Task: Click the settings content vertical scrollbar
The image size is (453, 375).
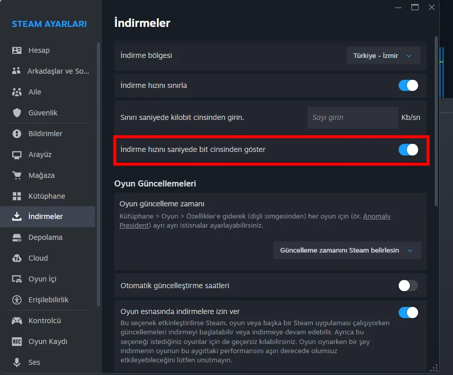Action: [436, 121]
